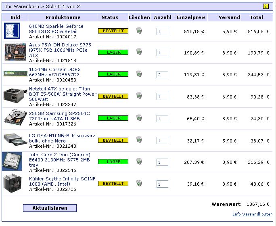Viewport: 276px width, 226px height.
Task: Remove the Asus P5W DH Deluxe item
Action: [x=139, y=52]
